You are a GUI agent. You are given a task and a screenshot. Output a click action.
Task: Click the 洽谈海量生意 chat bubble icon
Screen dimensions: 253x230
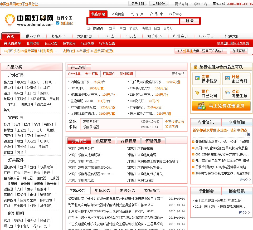tap(227, 92)
